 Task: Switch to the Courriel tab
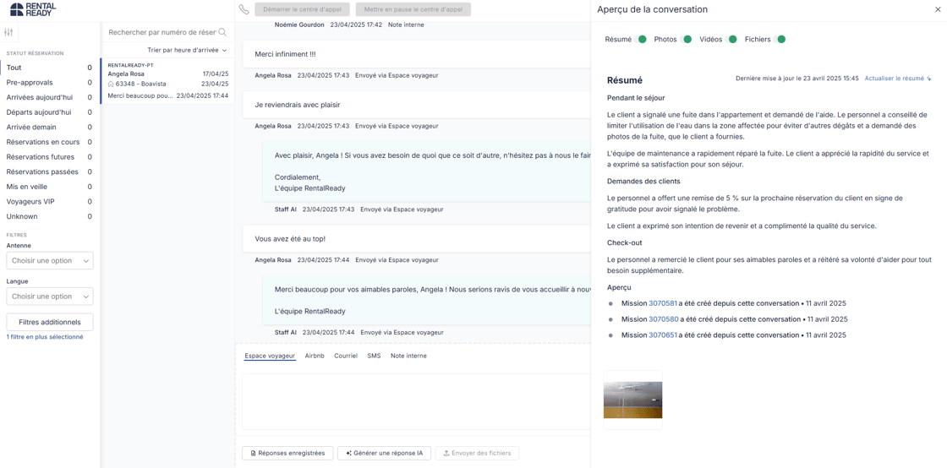[x=346, y=356]
